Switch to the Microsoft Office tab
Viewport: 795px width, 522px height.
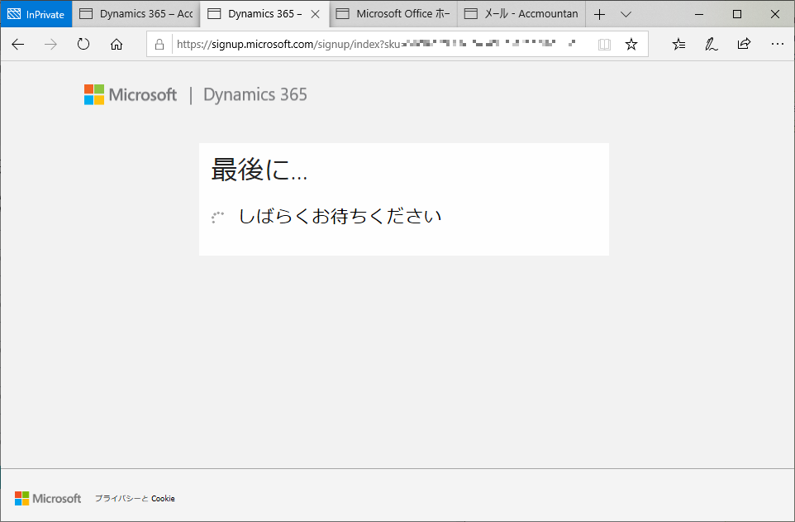pyautogui.click(x=393, y=14)
